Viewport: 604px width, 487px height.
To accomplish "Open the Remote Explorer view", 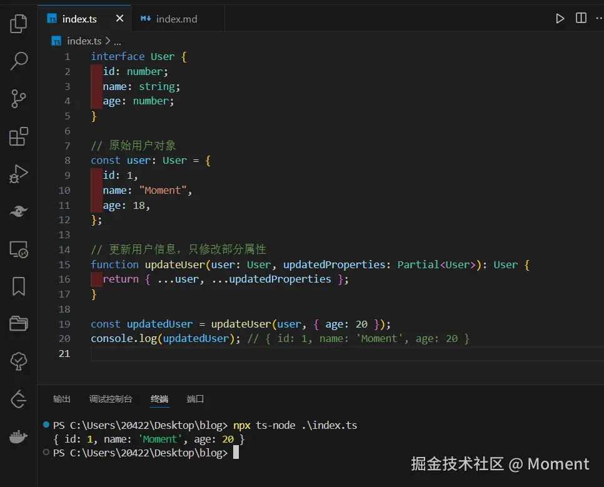I will pyautogui.click(x=19, y=249).
